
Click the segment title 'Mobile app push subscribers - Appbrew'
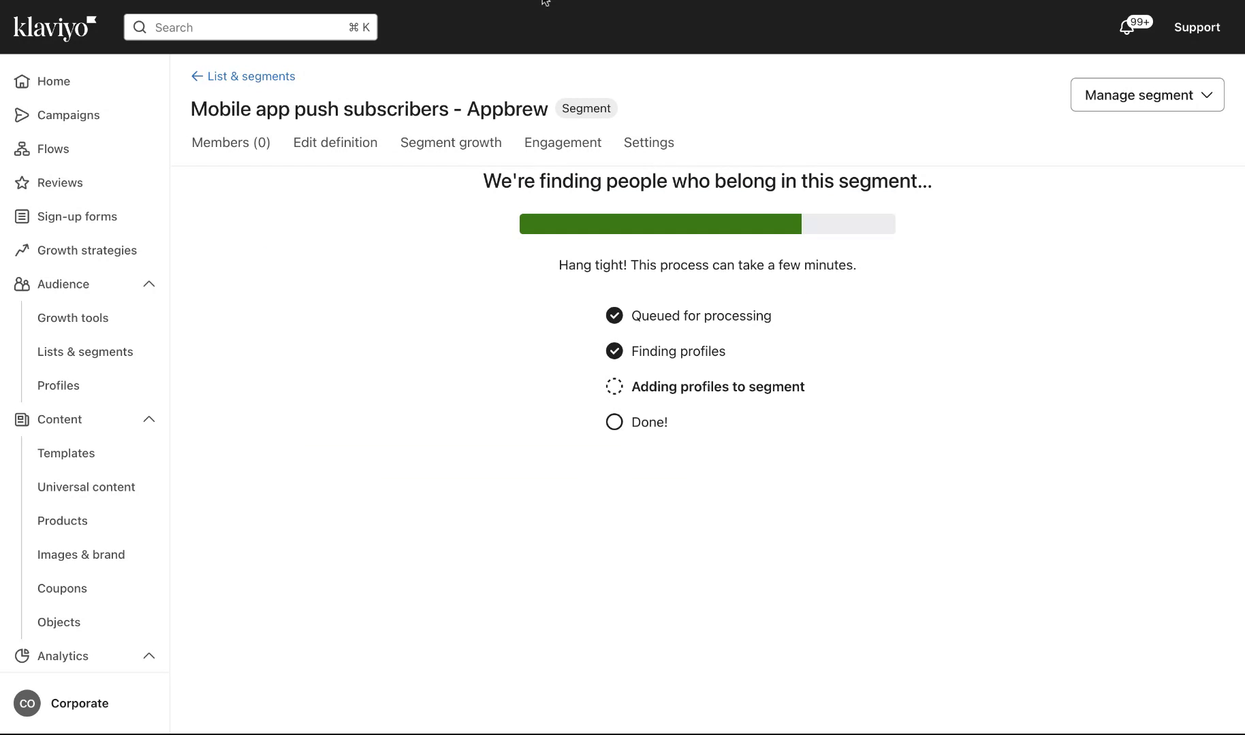tap(369, 109)
